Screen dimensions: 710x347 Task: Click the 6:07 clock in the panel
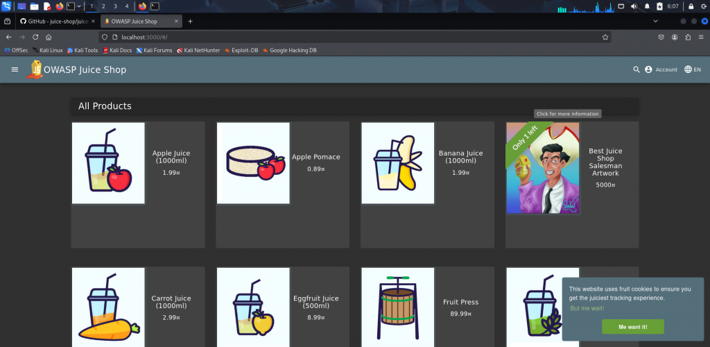click(673, 6)
